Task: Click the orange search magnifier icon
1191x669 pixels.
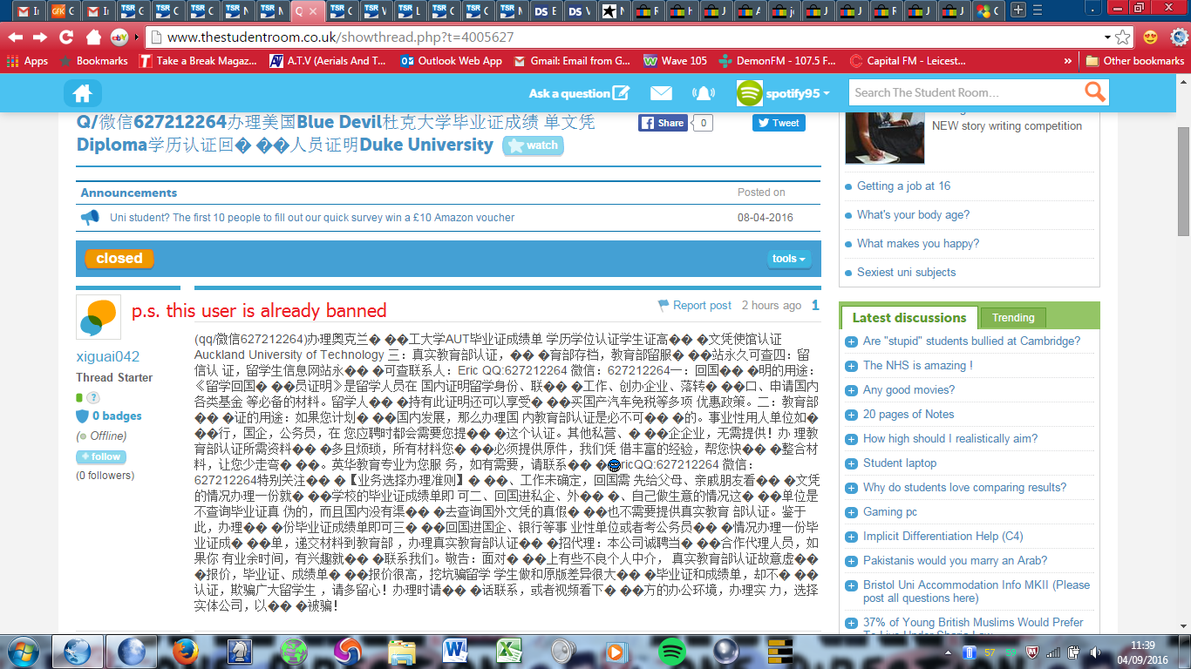Action: (x=1095, y=91)
